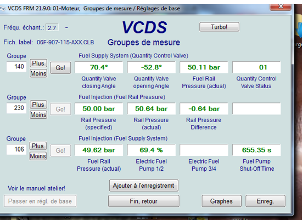Click the 50.11 bar value

coord(204,67)
